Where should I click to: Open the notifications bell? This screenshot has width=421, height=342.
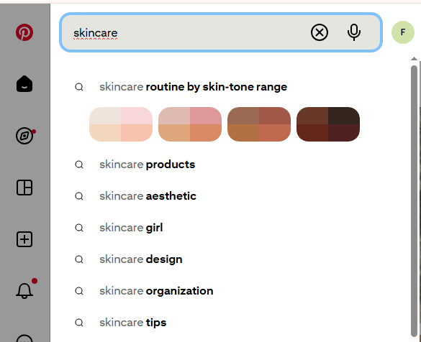coord(24,290)
